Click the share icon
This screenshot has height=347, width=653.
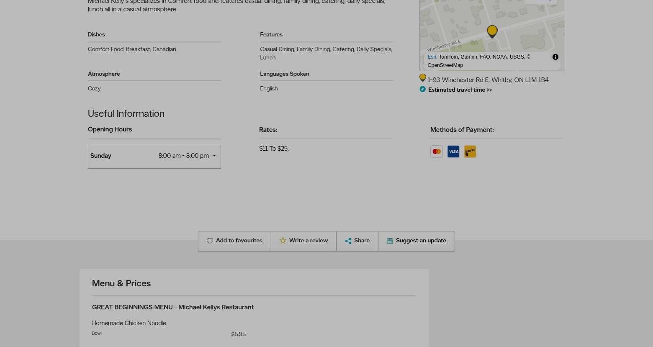point(348,241)
